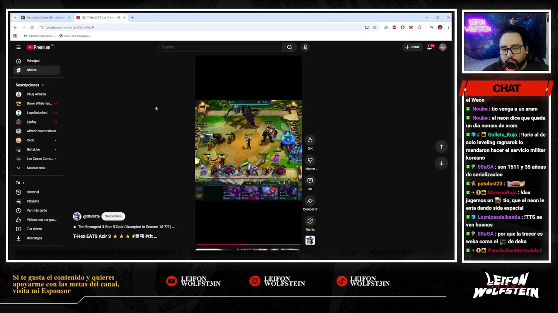Open BaityLive subscription channel
The width and height of the screenshot is (558, 313).
36,150
